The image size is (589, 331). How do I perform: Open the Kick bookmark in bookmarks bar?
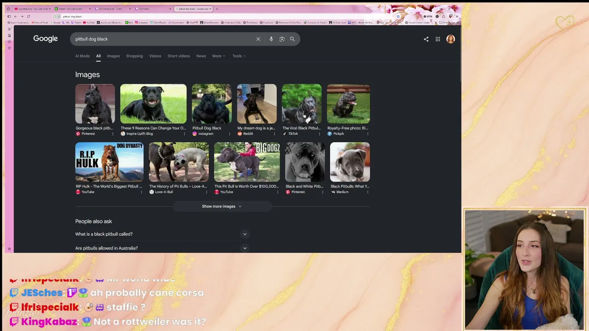(129, 23)
